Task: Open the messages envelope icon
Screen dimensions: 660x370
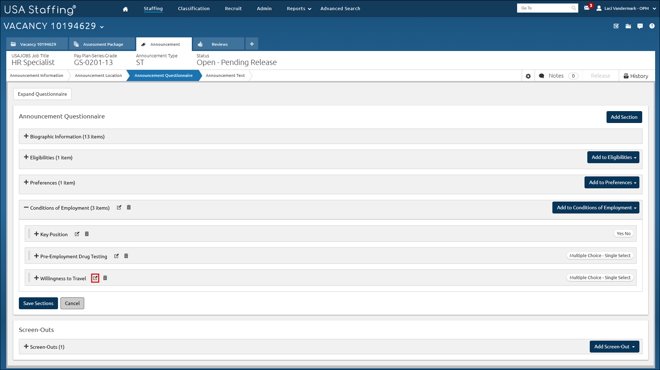Action: [587, 8]
